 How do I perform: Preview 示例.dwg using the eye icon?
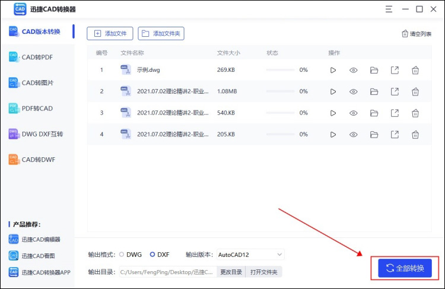point(354,70)
